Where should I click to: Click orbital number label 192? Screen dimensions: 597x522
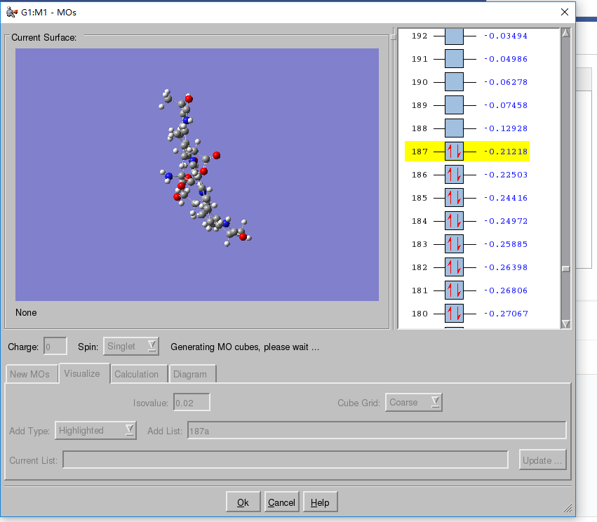tap(420, 36)
